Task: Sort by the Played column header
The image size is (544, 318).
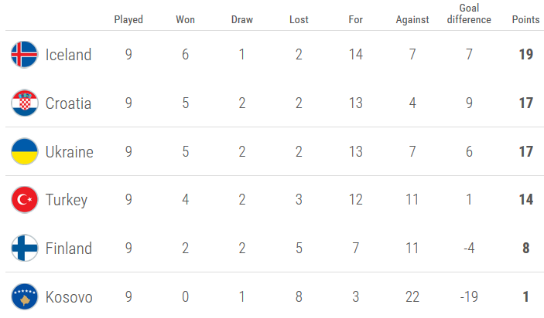Action: click(128, 20)
